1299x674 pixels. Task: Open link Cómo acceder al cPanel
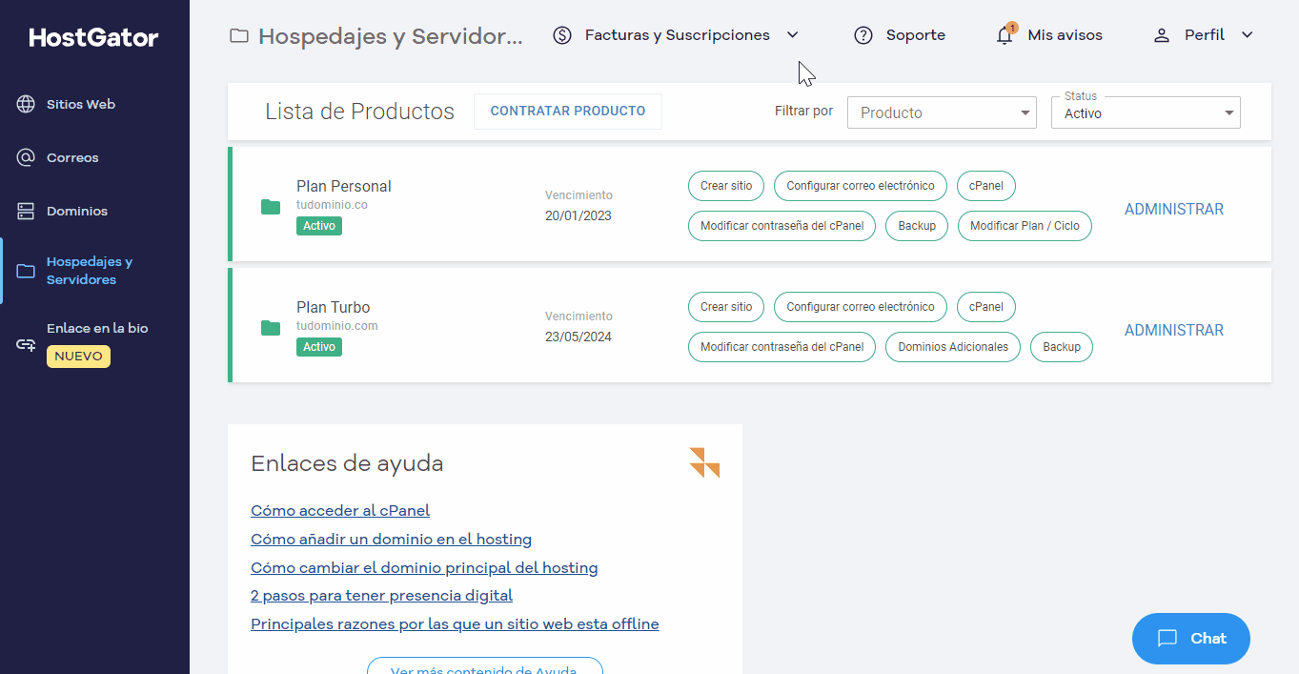[x=340, y=511]
